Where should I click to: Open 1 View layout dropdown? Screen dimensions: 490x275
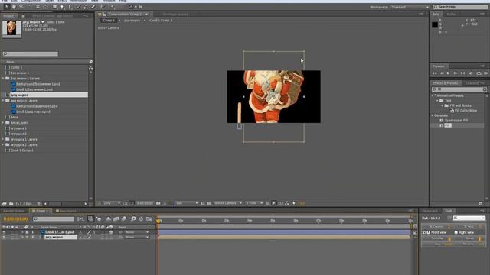pos(254,203)
